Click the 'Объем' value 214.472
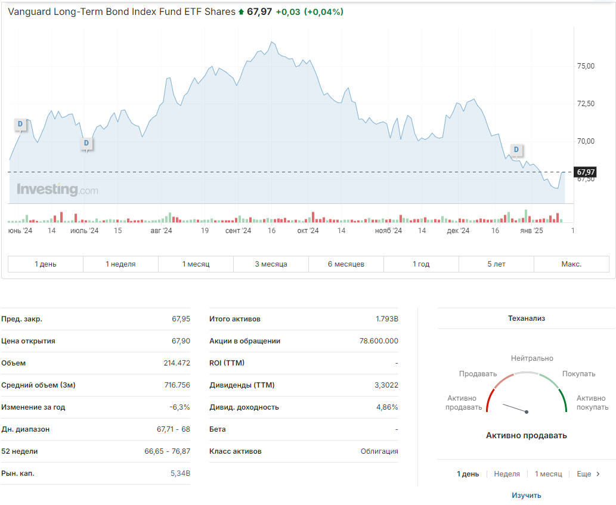616x505 pixels. click(177, 363)
